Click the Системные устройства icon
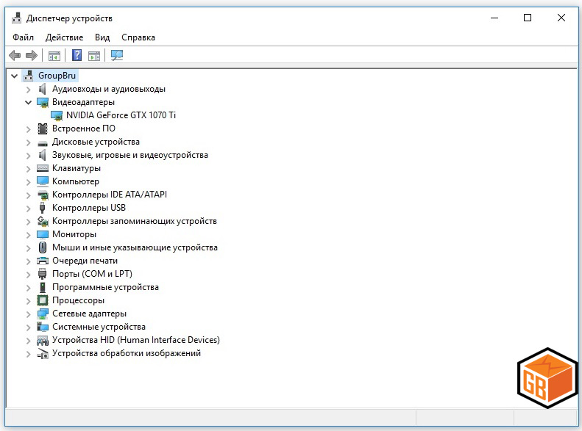This screenshot has width=582, height=431. (43, 327)
